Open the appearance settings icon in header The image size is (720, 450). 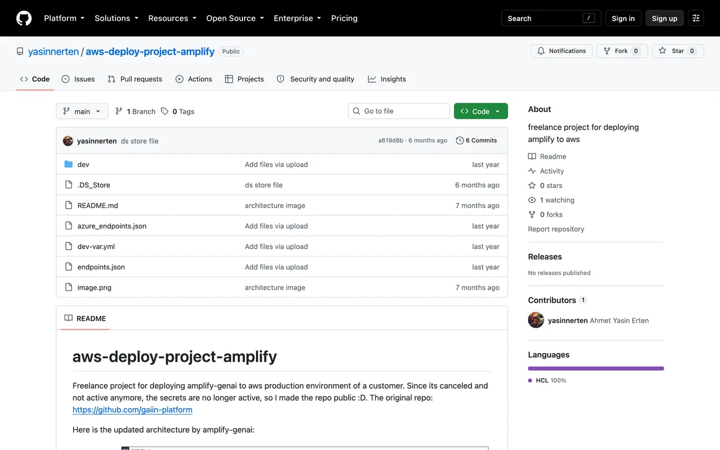pyautogui.click(x=696, y=18)
